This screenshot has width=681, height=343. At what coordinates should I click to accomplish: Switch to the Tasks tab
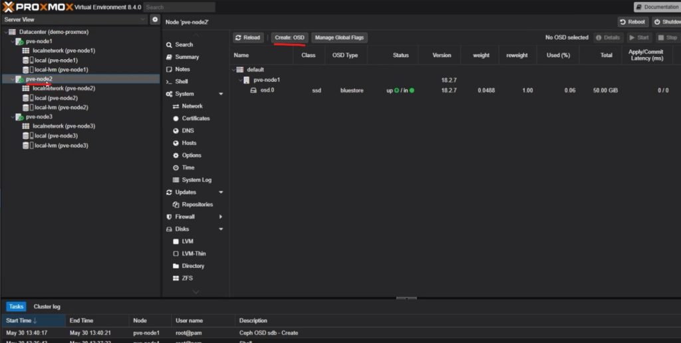coord(16,306)
